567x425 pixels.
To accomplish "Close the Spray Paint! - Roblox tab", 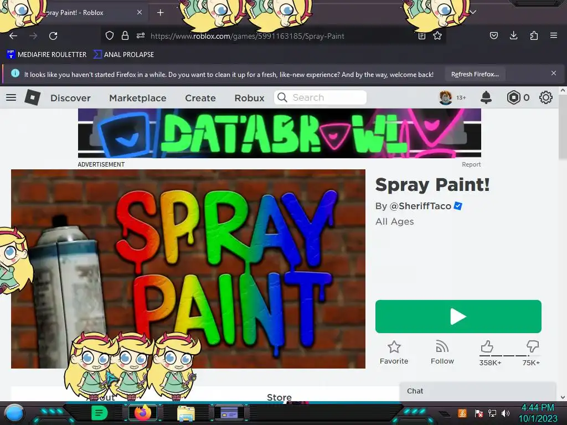I will tap(139, 12).
